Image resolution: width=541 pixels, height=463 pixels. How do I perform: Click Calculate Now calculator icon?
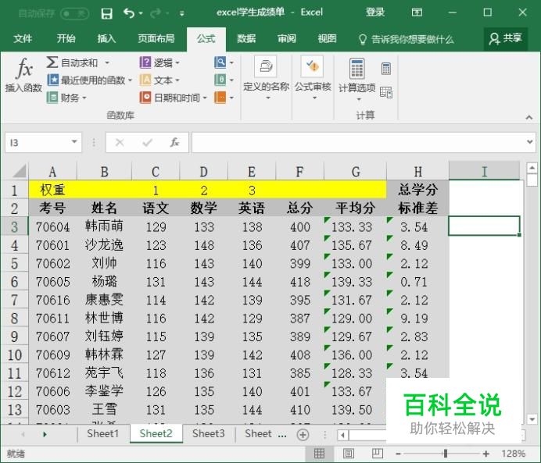pos(386,69)
